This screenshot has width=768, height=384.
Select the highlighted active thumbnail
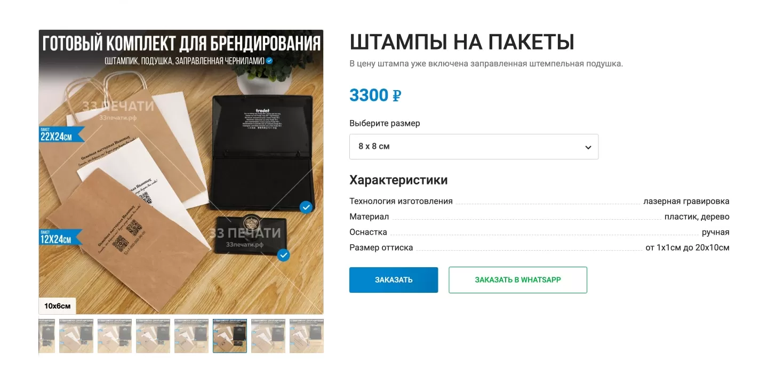(230, 336)
